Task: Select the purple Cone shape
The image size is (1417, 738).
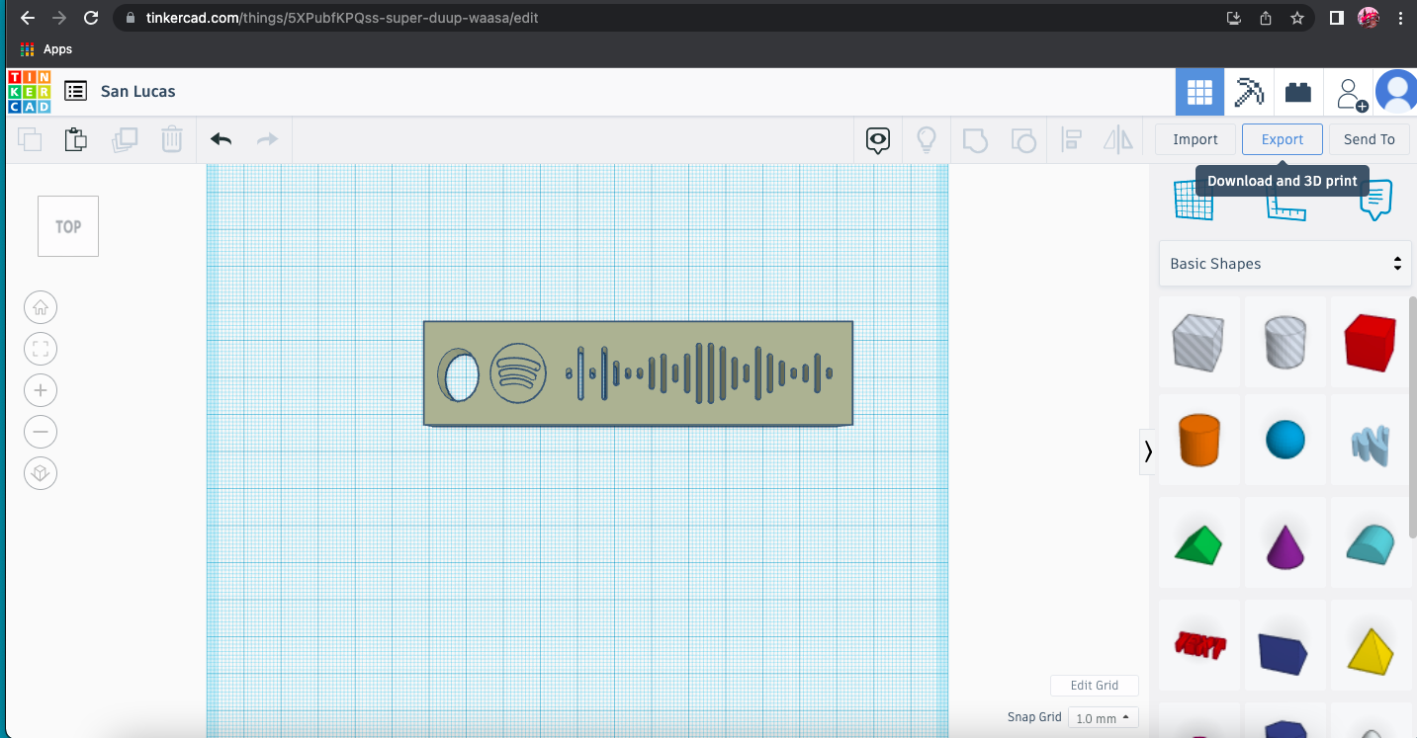Action: pos(1285,544)
